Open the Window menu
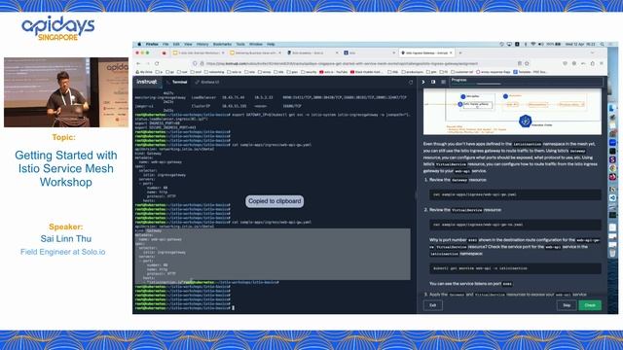 (255, 44)
